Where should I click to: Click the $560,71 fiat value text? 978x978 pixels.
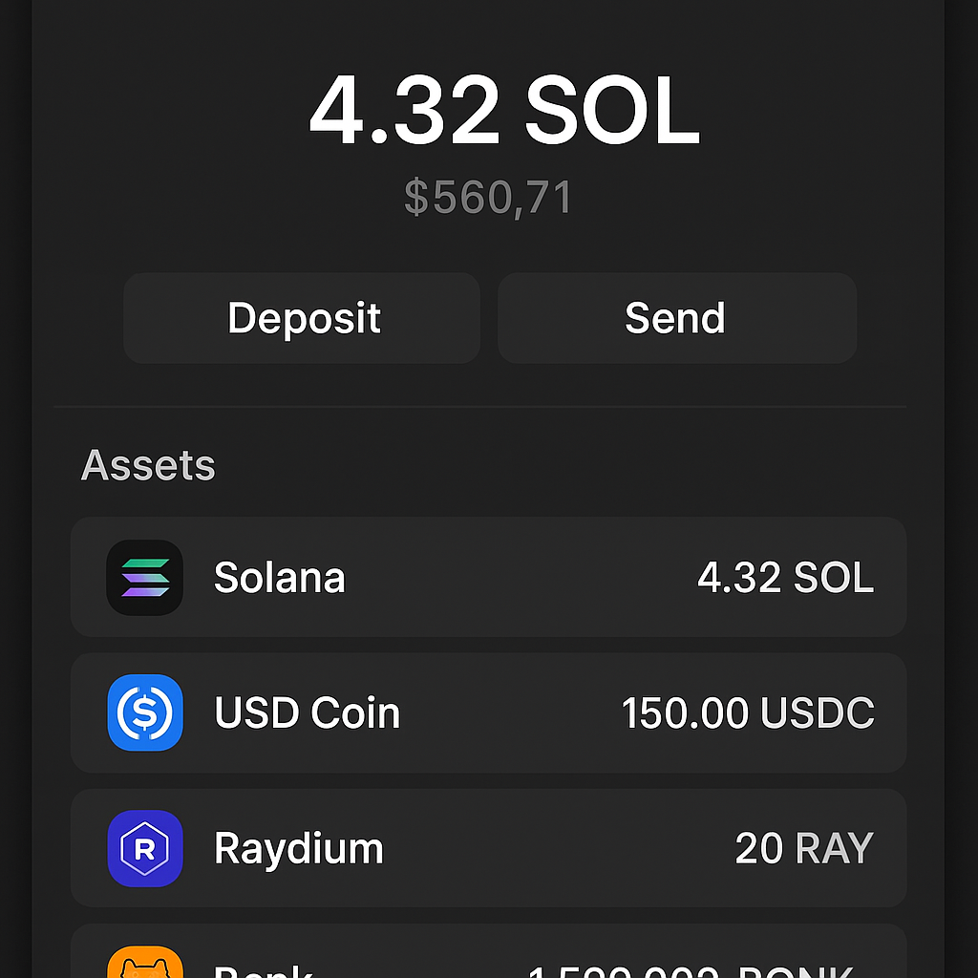coord(489,196)
